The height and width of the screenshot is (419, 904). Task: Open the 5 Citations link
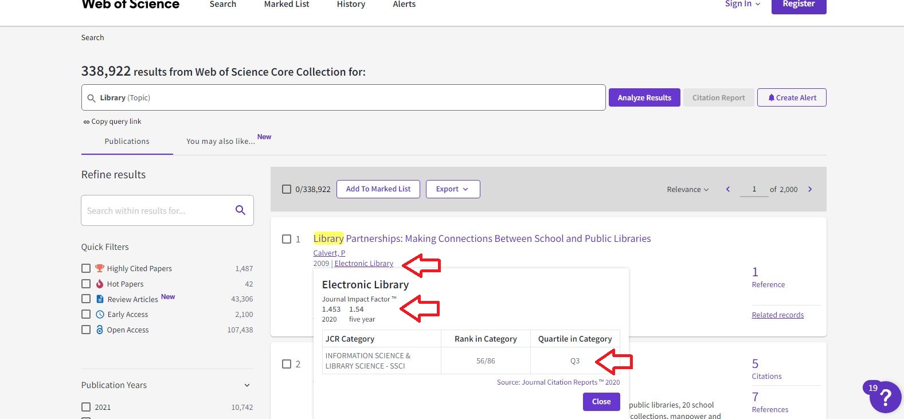pyautogui.click(x=766, y=370)
